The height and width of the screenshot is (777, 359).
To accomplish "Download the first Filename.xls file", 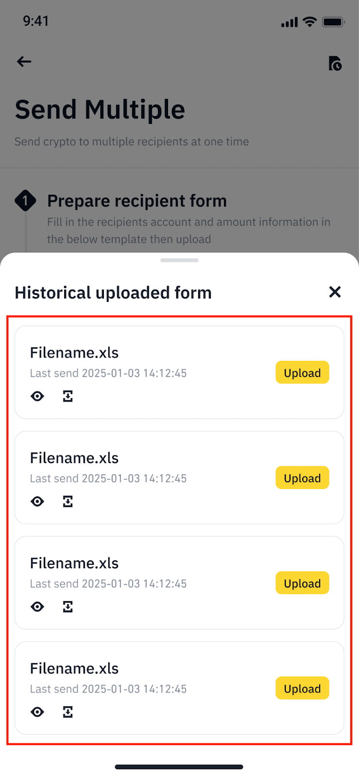I will (x=68, y=396).
